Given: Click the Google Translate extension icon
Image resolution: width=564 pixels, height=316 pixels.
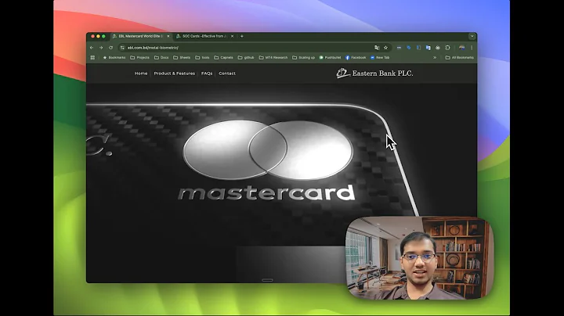Looking at the screenshot, I should [428, 48].
